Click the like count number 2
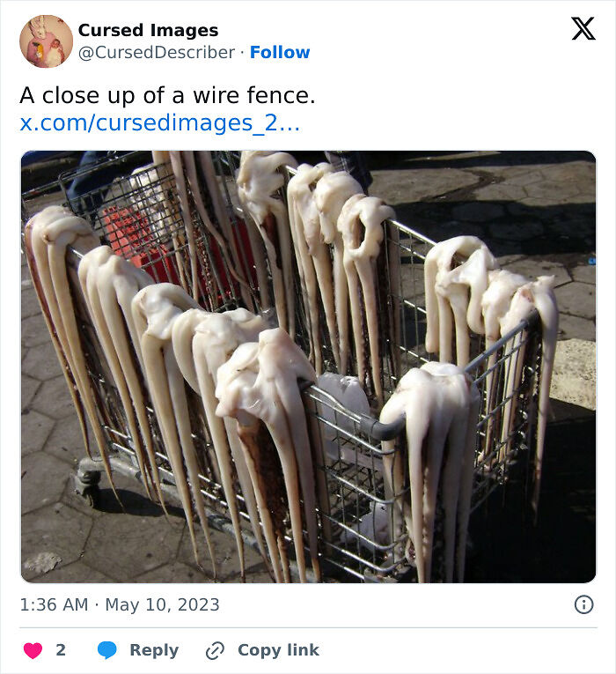Screen dimensions: 616x674 (x=61, y=650)
